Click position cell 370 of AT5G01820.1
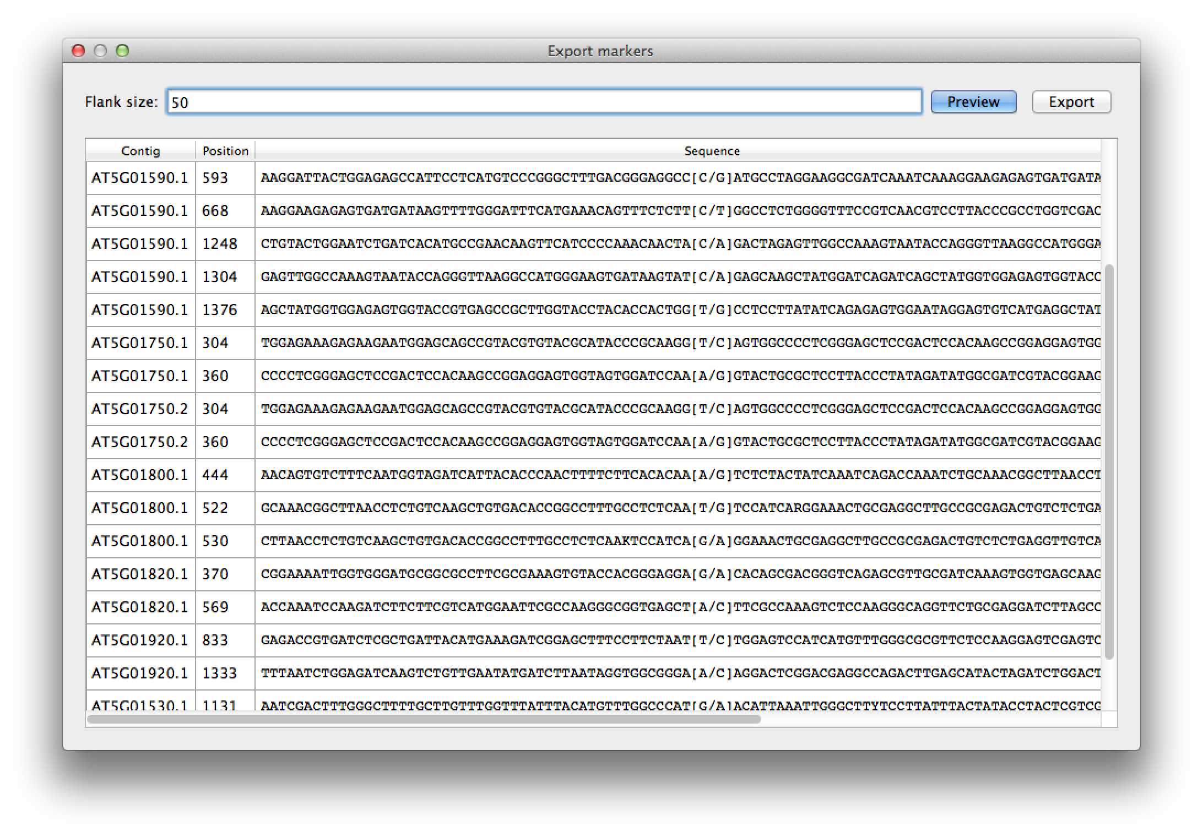The width and height of the screenshot is (1203, 837). 215,574
